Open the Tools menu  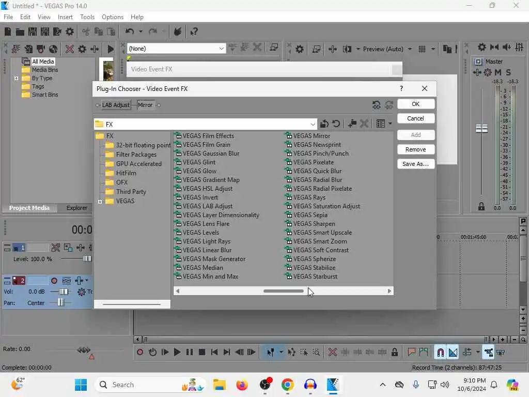(87, 17)
